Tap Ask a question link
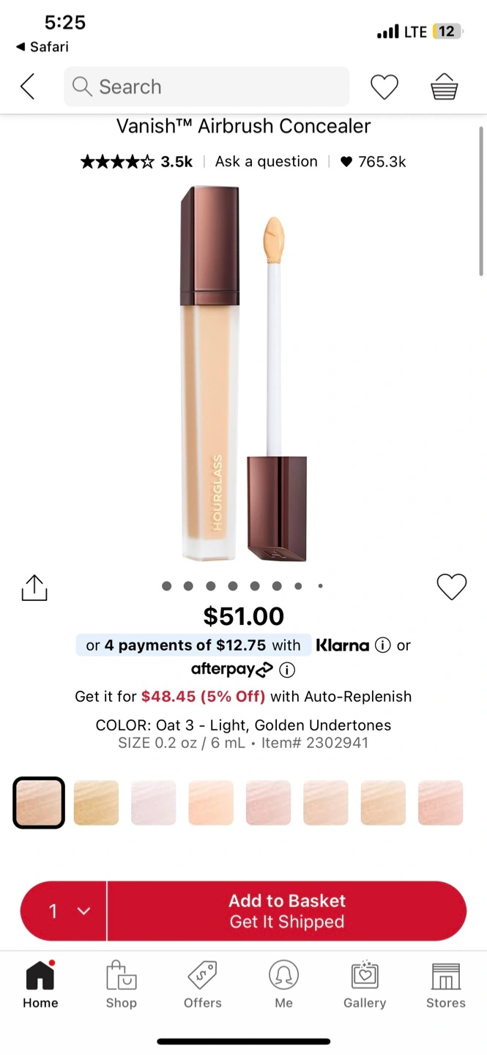The image size is (487, 1055). 266,162
